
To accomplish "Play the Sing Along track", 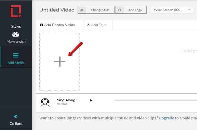I will 91,100.
